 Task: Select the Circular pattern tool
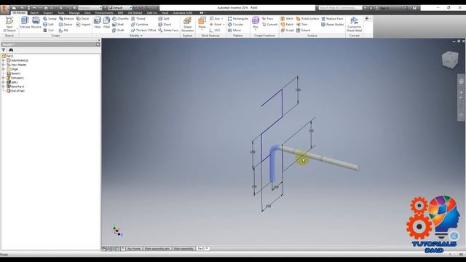click(x=235, y=24)
